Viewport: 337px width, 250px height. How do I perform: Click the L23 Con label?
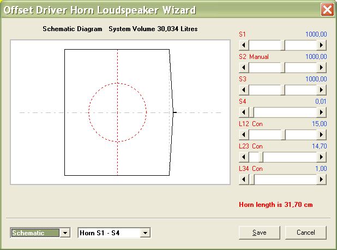coord(251,146)
